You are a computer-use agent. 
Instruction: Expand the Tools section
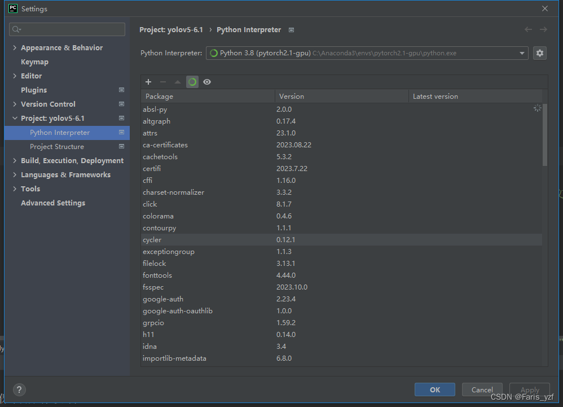click(x=15, y=189)
